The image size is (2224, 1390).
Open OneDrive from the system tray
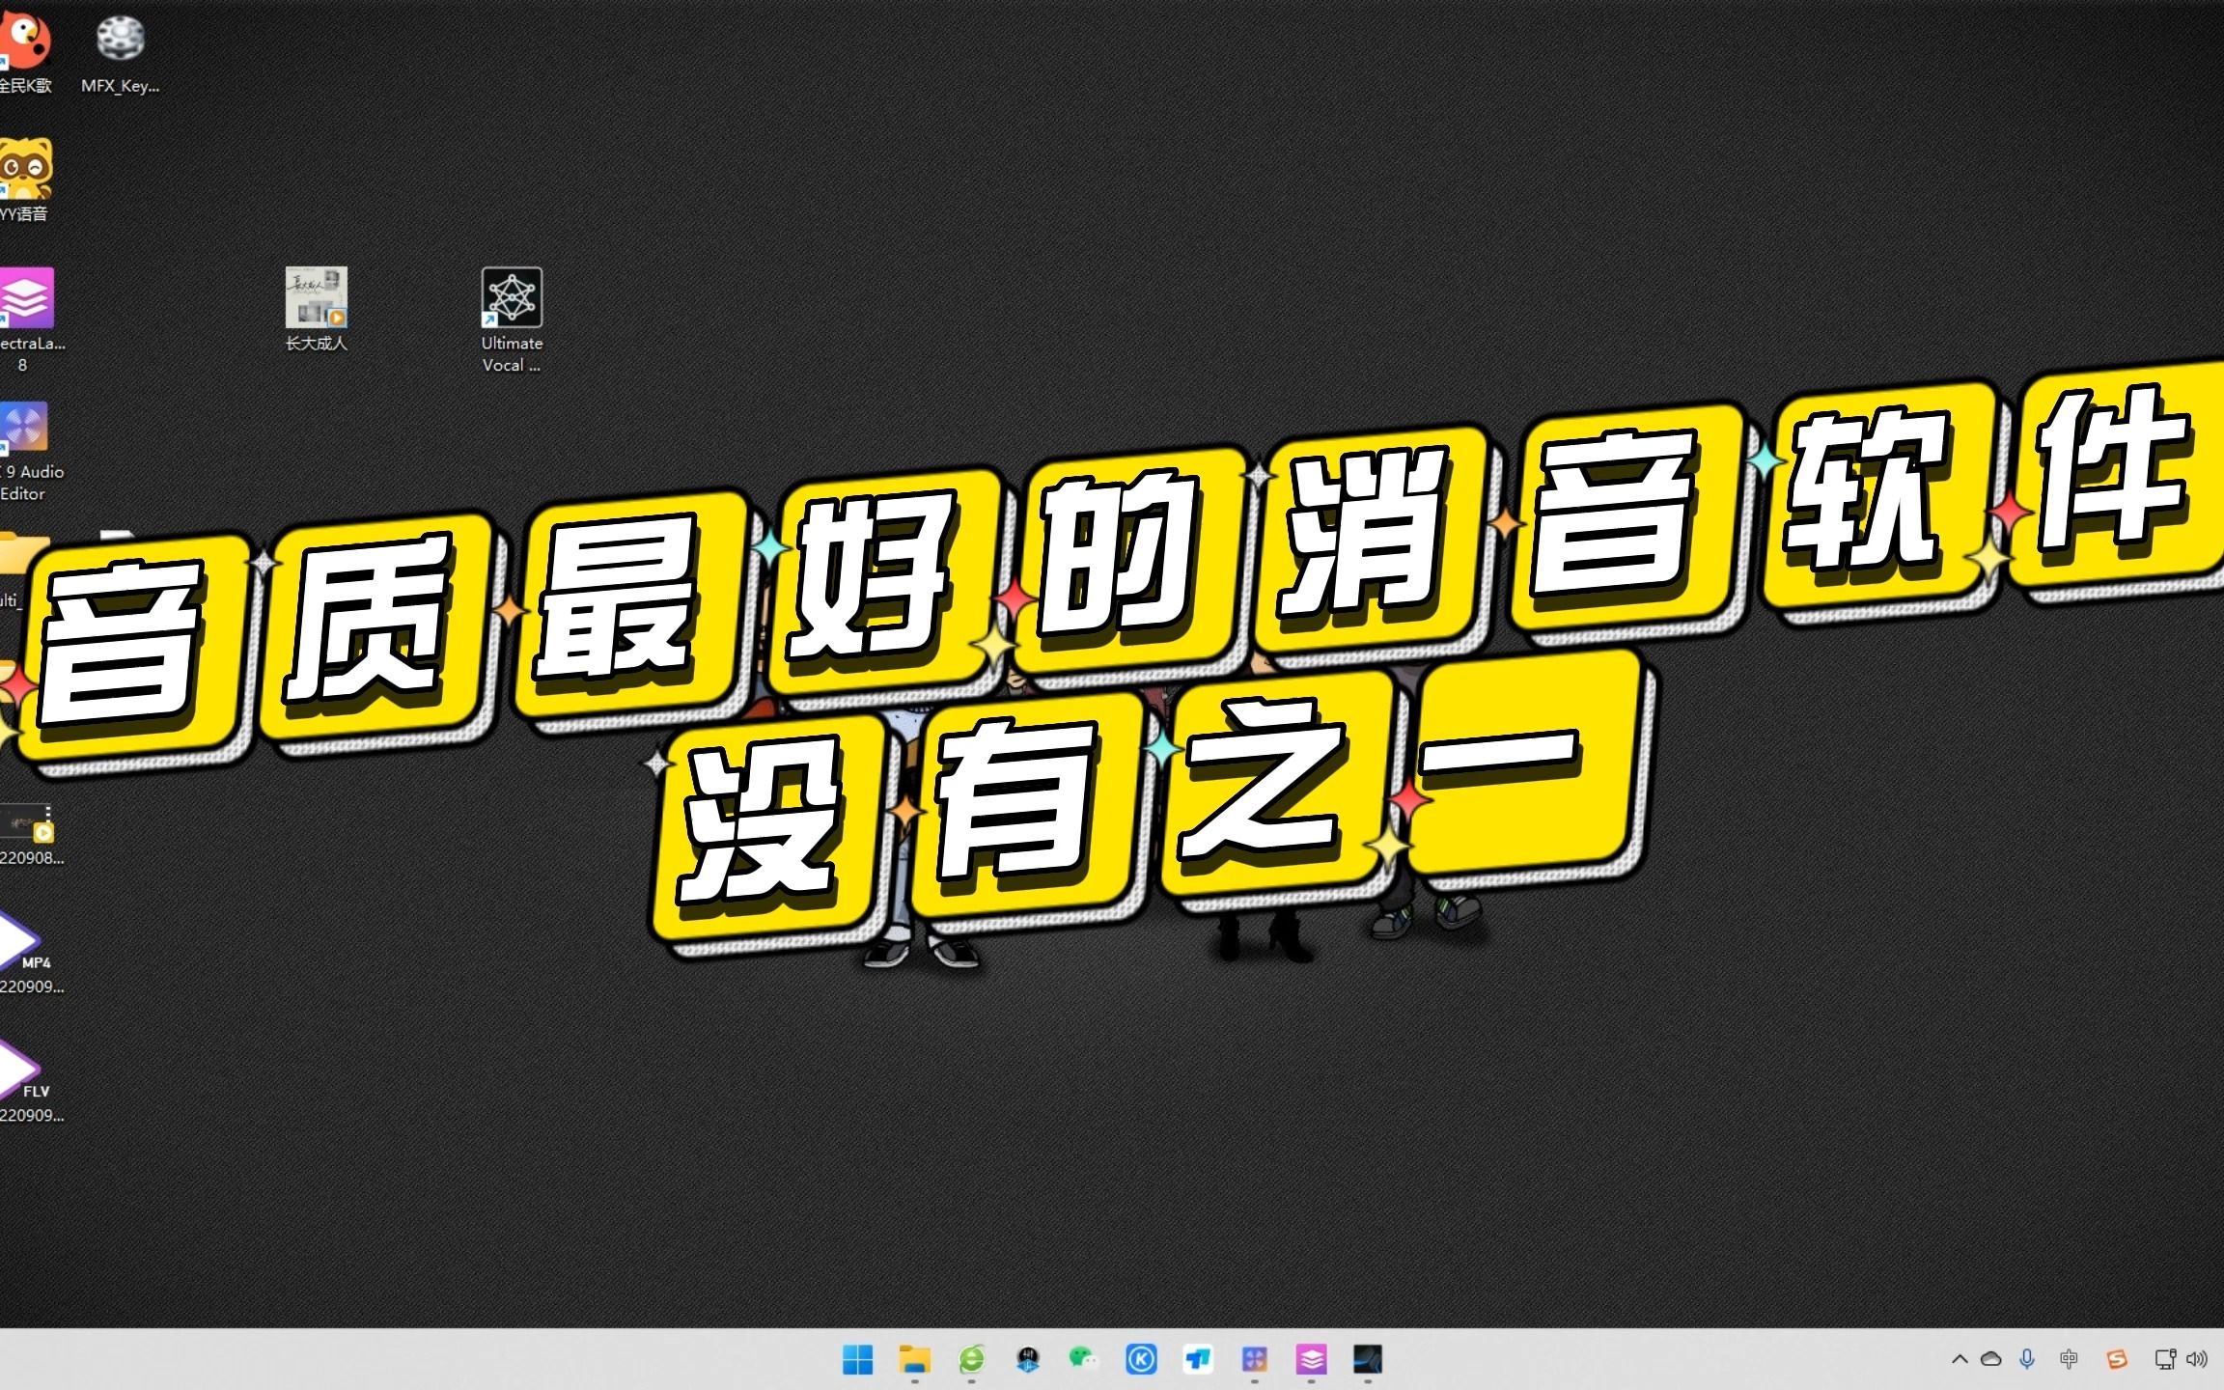[x=1992, y=1360]
